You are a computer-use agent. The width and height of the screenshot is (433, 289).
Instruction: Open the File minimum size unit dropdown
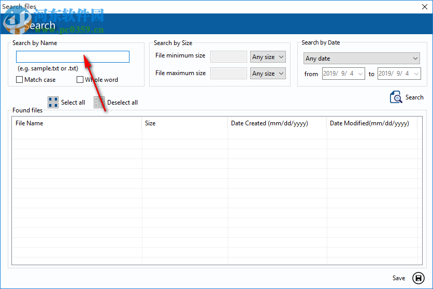point(268,57)
